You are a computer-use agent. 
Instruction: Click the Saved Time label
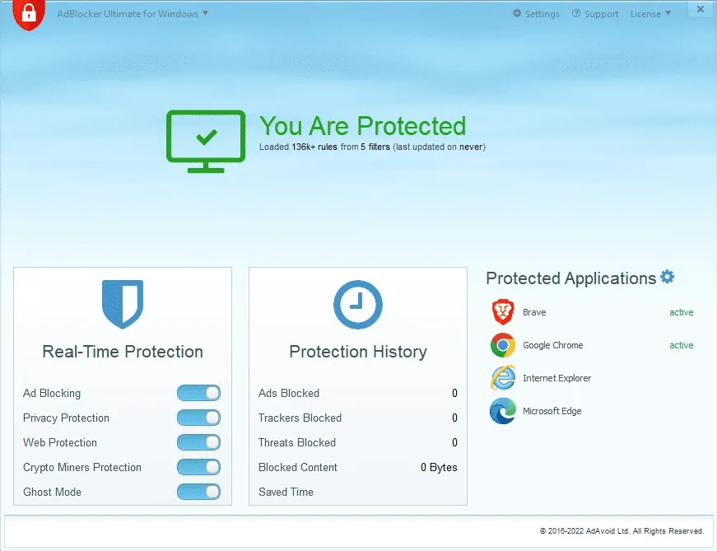click(x=286, y=492)
